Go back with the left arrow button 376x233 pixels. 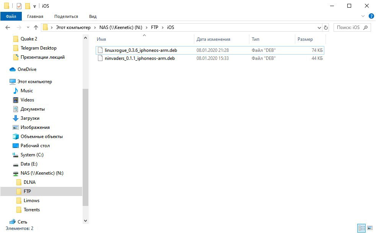[x=8, y=27]
